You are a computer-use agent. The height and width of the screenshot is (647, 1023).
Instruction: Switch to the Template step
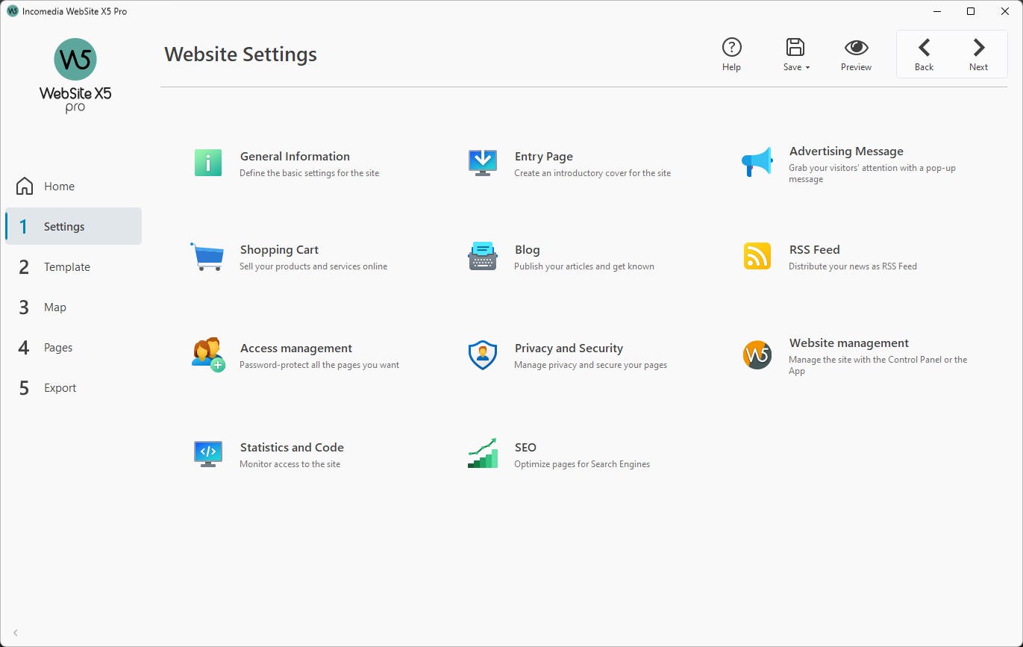66,266
